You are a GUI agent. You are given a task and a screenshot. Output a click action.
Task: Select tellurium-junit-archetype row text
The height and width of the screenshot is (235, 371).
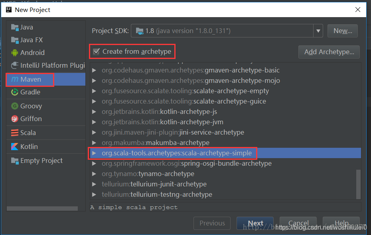click(x=154, y=184)
